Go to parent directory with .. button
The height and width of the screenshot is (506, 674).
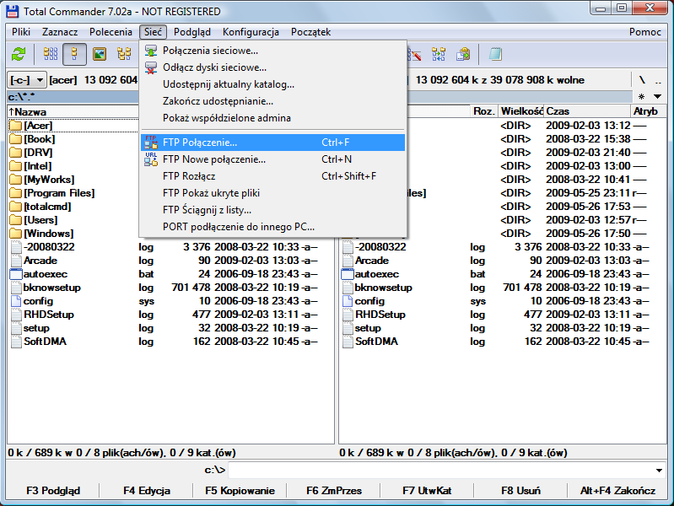pos(658,80)
